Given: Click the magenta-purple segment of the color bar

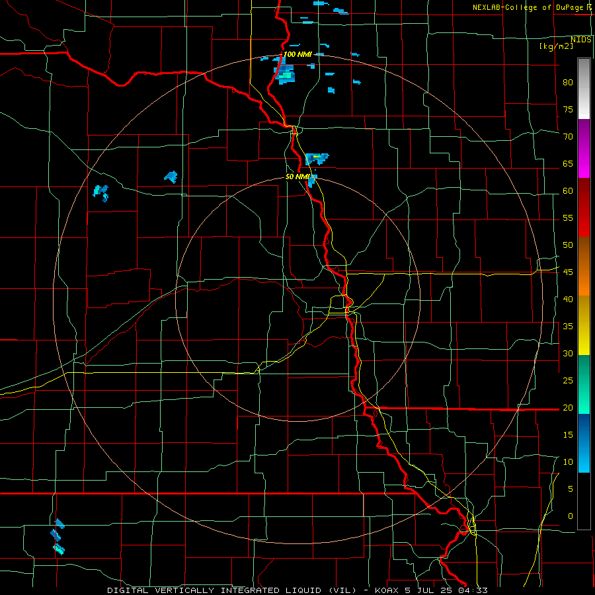Looking at the screenshot, I should click(x=584, y=148).
